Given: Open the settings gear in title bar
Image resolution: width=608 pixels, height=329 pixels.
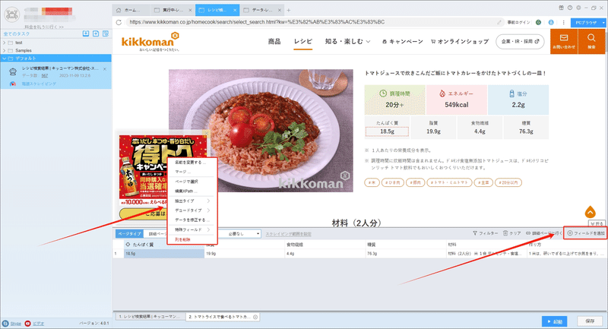Looking at the screenshot, I should (578, 8).
